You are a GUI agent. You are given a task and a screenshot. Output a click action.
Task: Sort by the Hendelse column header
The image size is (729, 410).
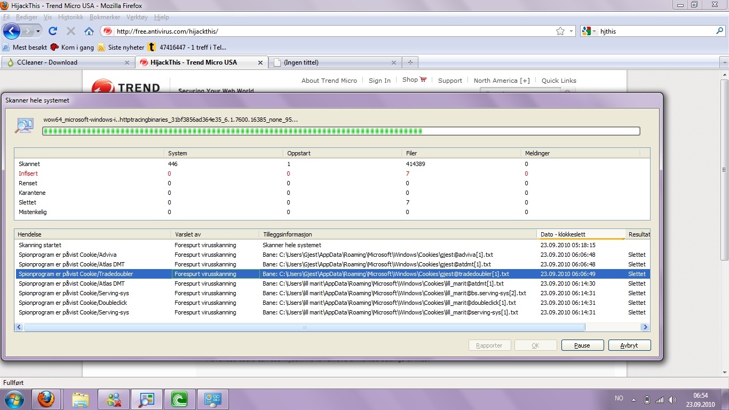93,234
